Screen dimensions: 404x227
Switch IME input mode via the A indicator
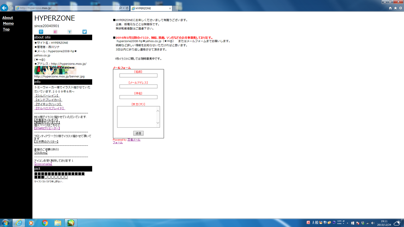[313, 223]
